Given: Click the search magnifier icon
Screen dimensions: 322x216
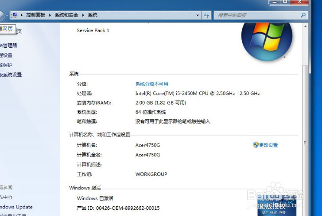Looking at the screenshot, I should pyautogui.click(x=303, y=15).
